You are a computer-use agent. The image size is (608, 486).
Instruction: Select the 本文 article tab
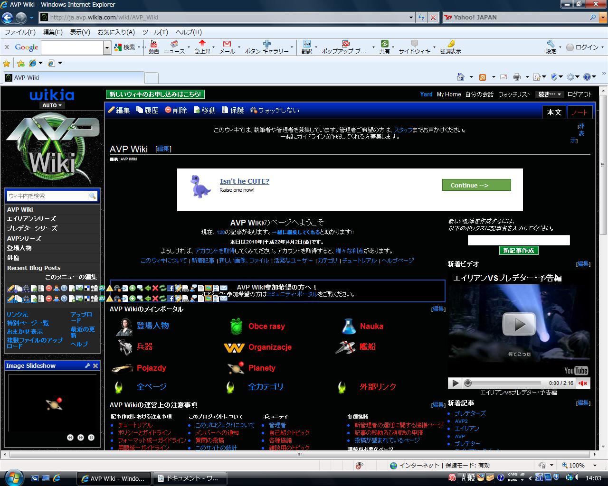tap(554, 112)
